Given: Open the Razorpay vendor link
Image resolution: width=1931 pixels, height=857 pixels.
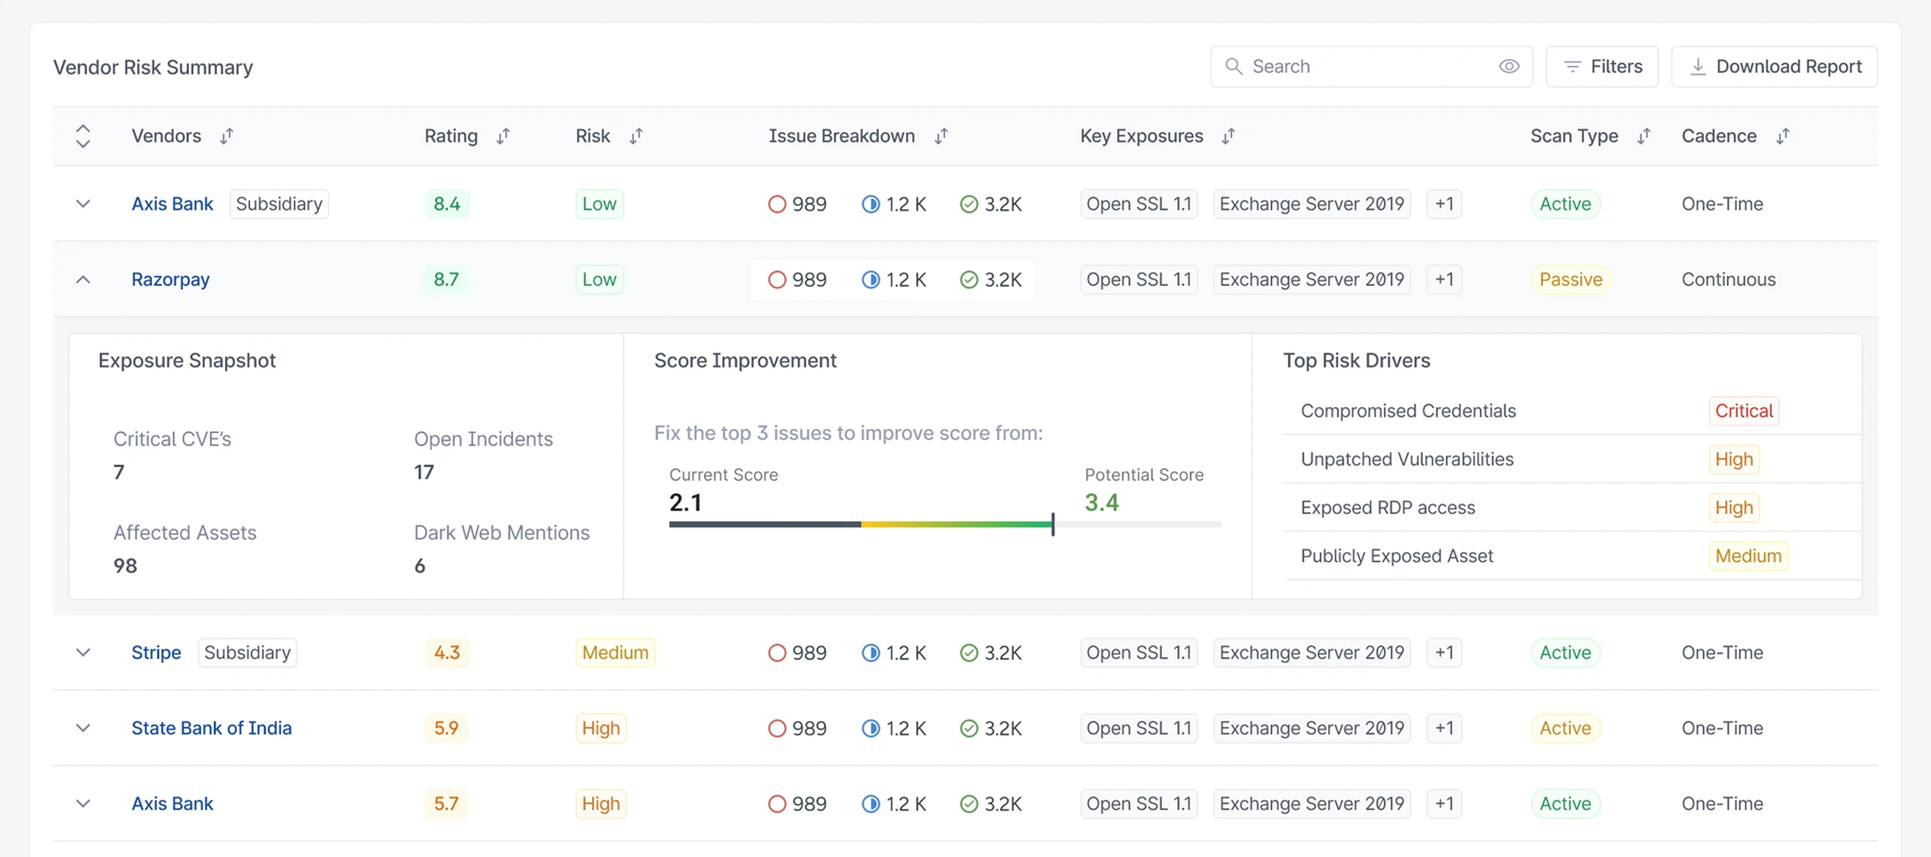Looking at the screenshot, I should coord(170,280).
